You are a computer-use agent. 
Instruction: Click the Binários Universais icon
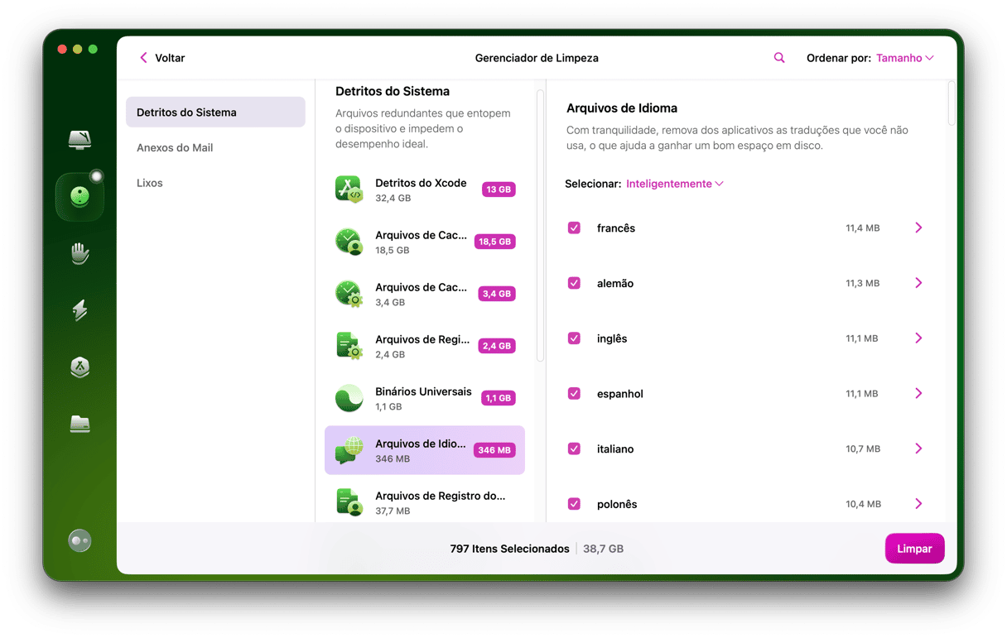click(x=349, y=398)
